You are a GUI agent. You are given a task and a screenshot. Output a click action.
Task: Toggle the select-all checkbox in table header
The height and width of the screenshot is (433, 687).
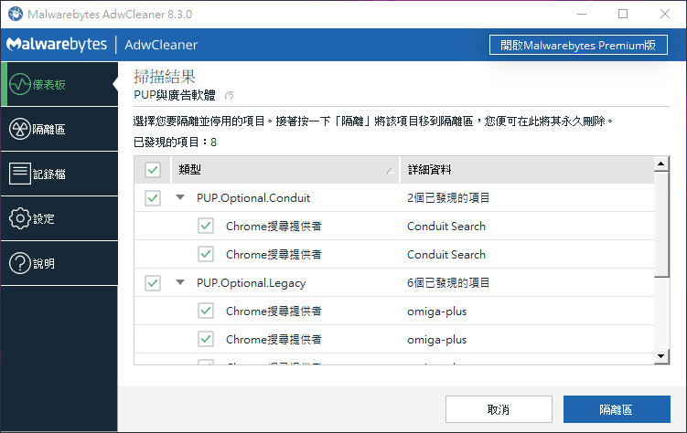pos(153,170)
